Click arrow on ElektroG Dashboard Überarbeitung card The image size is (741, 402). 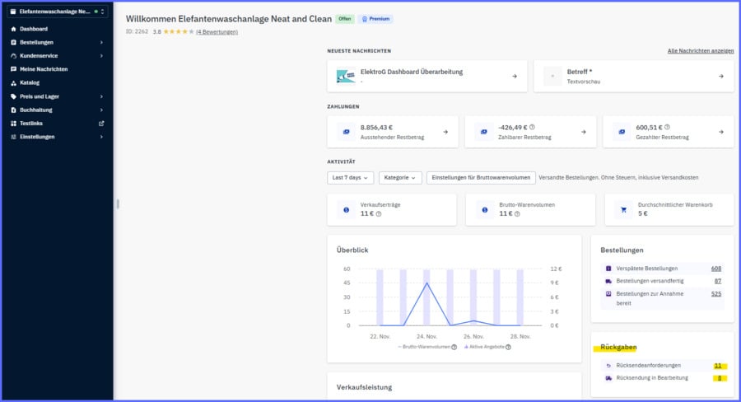tap(514, 76)
